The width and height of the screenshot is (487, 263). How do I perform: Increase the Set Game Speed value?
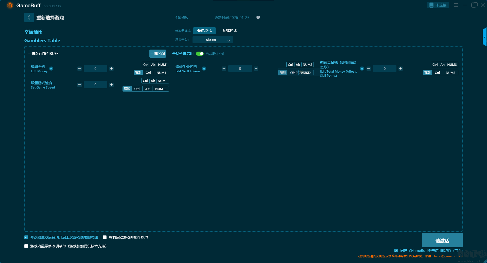[x=111, y=85]
